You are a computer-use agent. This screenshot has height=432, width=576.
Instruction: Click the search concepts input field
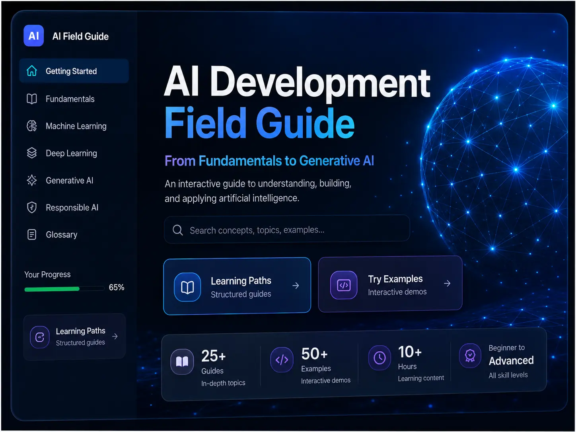(x=287, y=229)
